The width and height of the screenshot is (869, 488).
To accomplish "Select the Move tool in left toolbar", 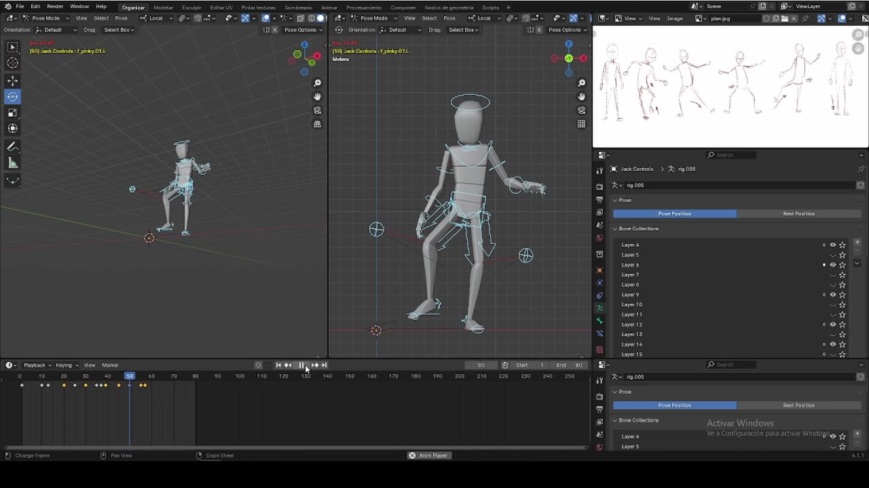I will 12,81.
